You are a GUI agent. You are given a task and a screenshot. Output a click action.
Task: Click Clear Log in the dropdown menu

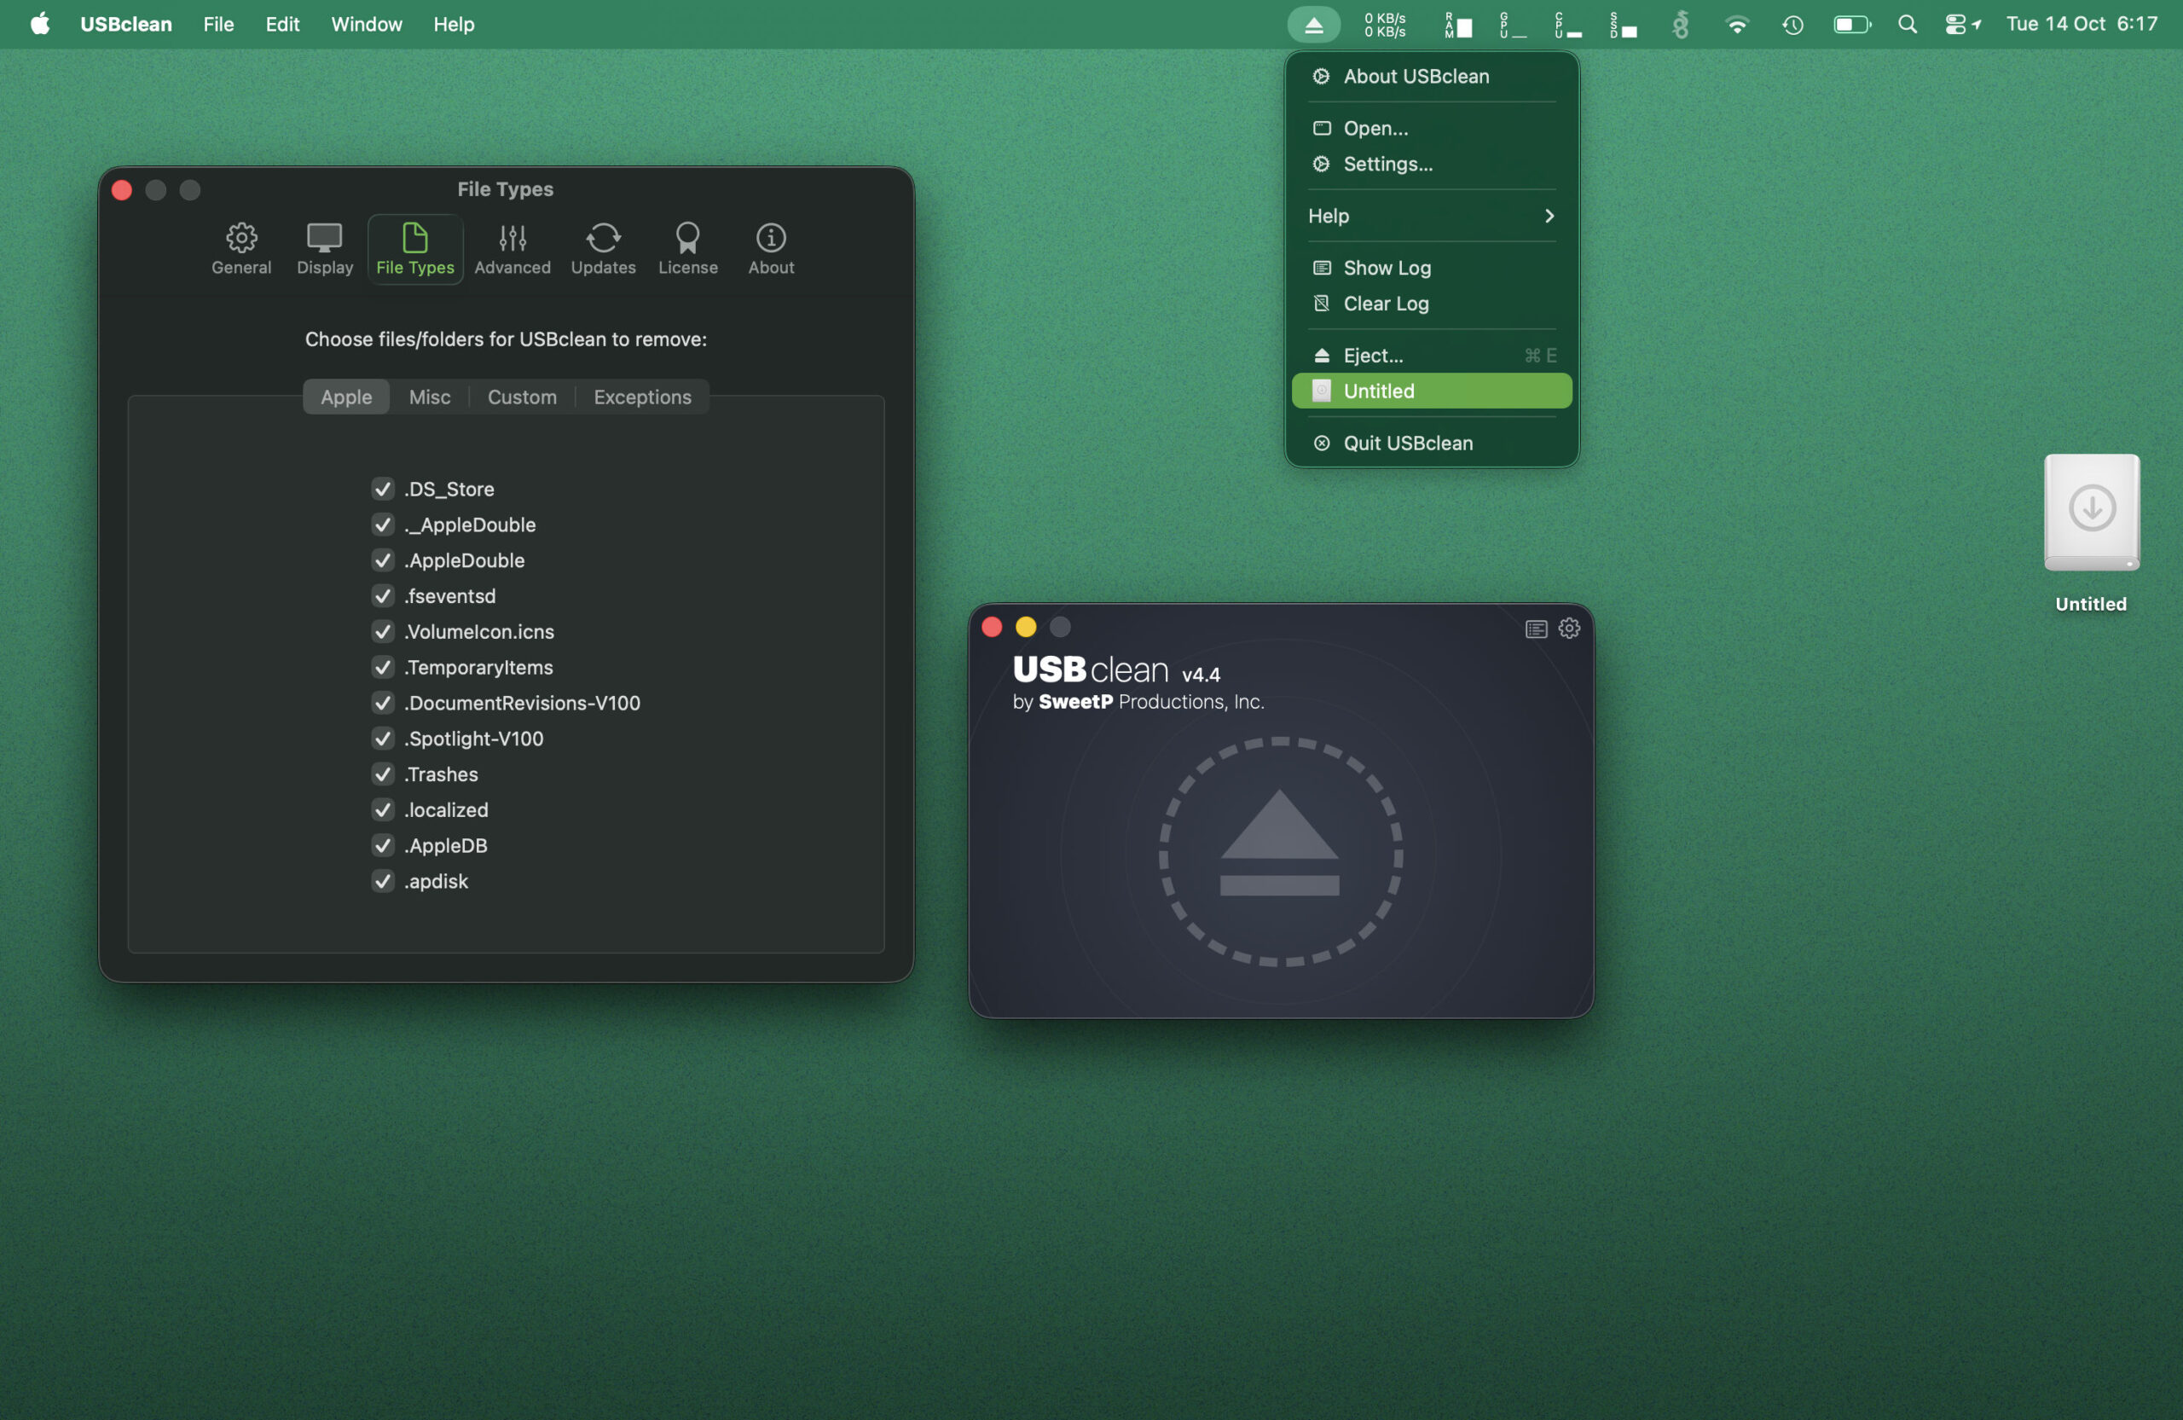pyautogui.click(x=1385, y=304)
